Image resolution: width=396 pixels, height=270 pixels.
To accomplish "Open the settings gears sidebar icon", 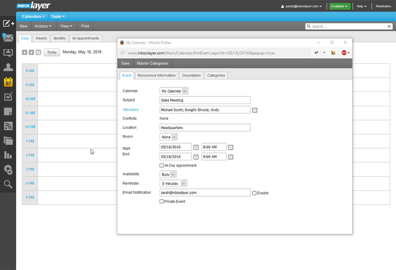I will pyautogui.click(x=8, y=170).
